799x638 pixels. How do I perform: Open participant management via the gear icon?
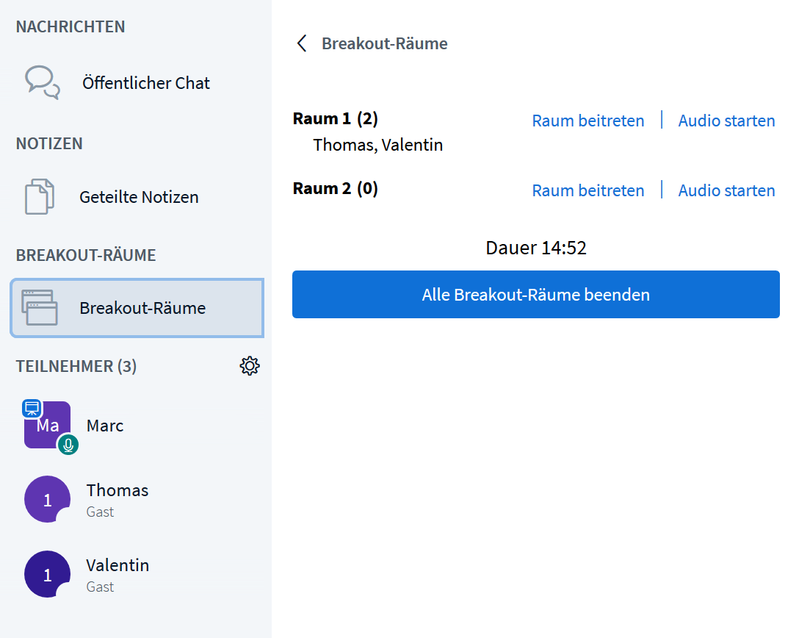250,365
